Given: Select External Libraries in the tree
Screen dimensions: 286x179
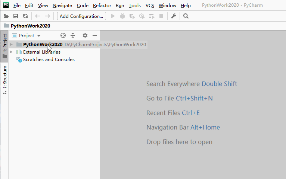Looking at the screenshot, I should (x=42, y=52).
